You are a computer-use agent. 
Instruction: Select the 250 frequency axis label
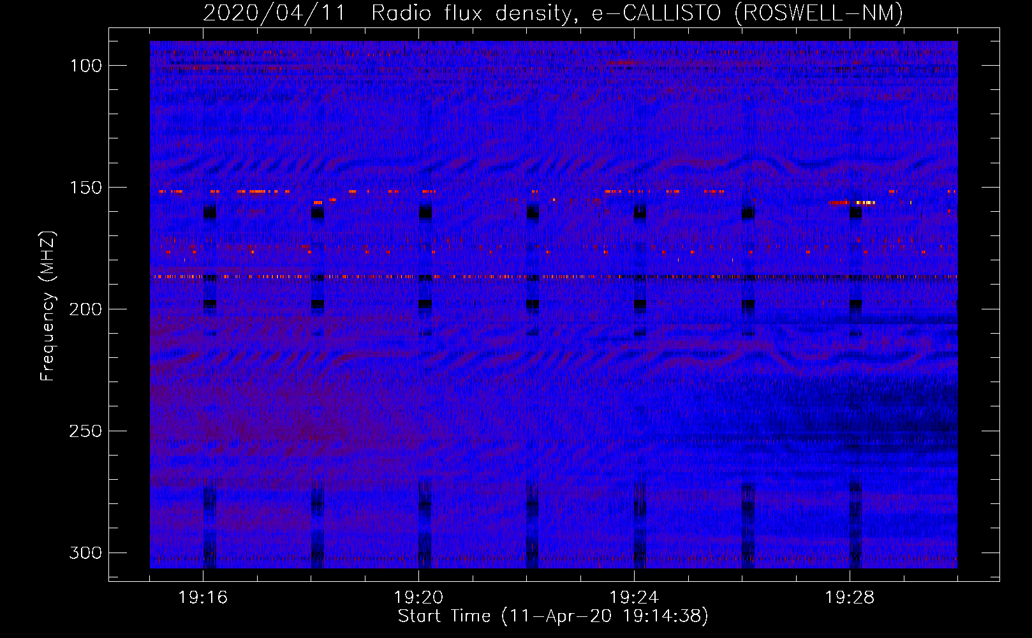[x=85, y=431]
